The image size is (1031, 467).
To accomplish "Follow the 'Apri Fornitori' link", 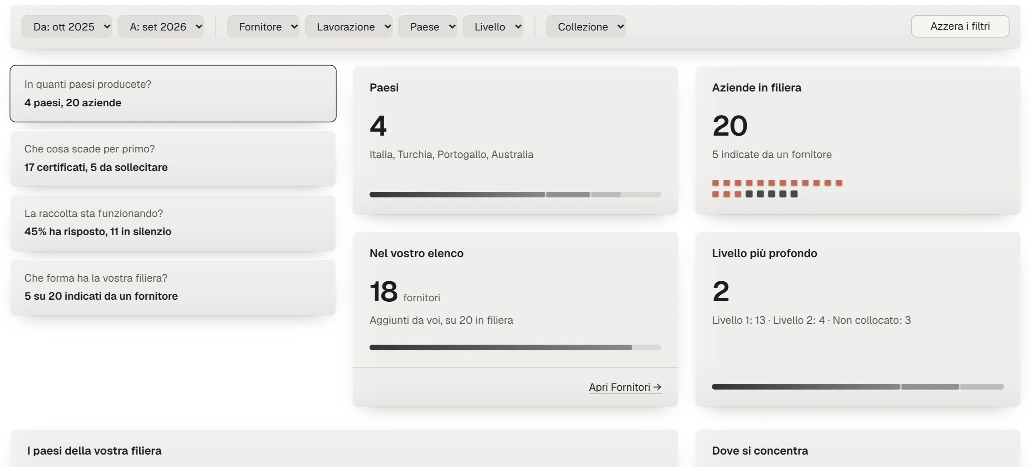I will click(x=625, y=387).
